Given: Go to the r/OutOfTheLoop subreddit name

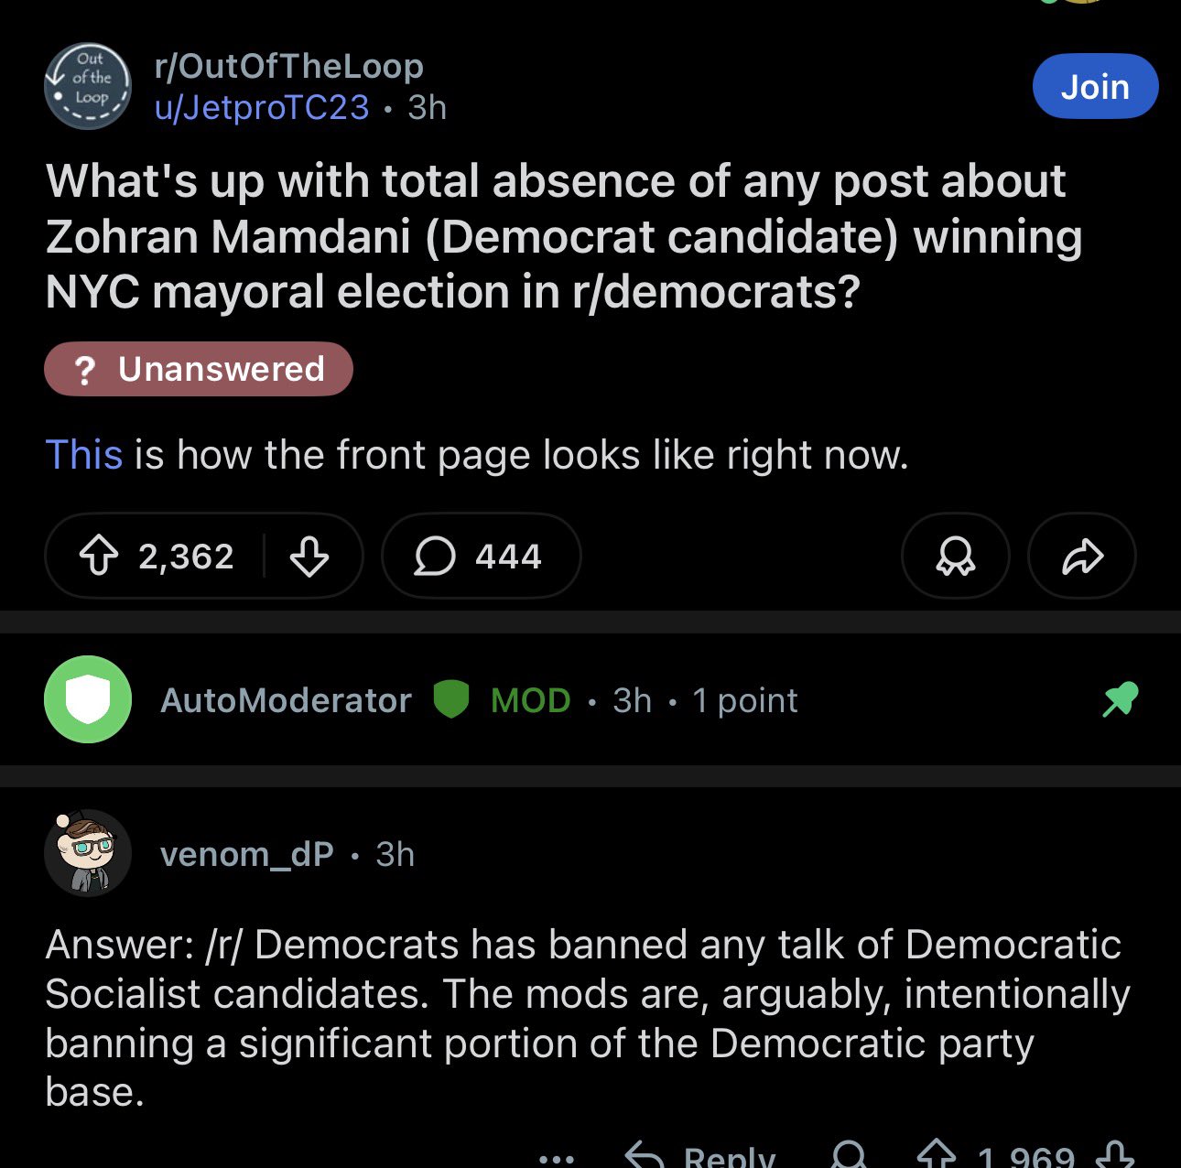Looking at the screenshot, I should pos(289,66).
